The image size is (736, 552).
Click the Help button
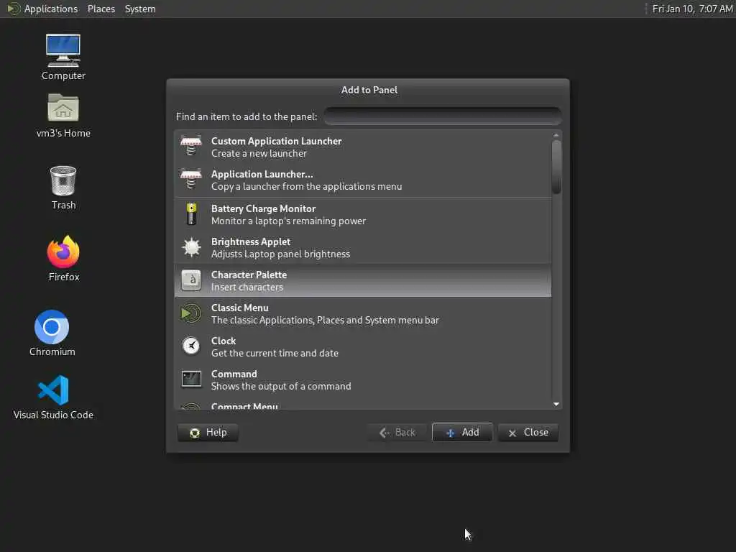coord(208,432)
